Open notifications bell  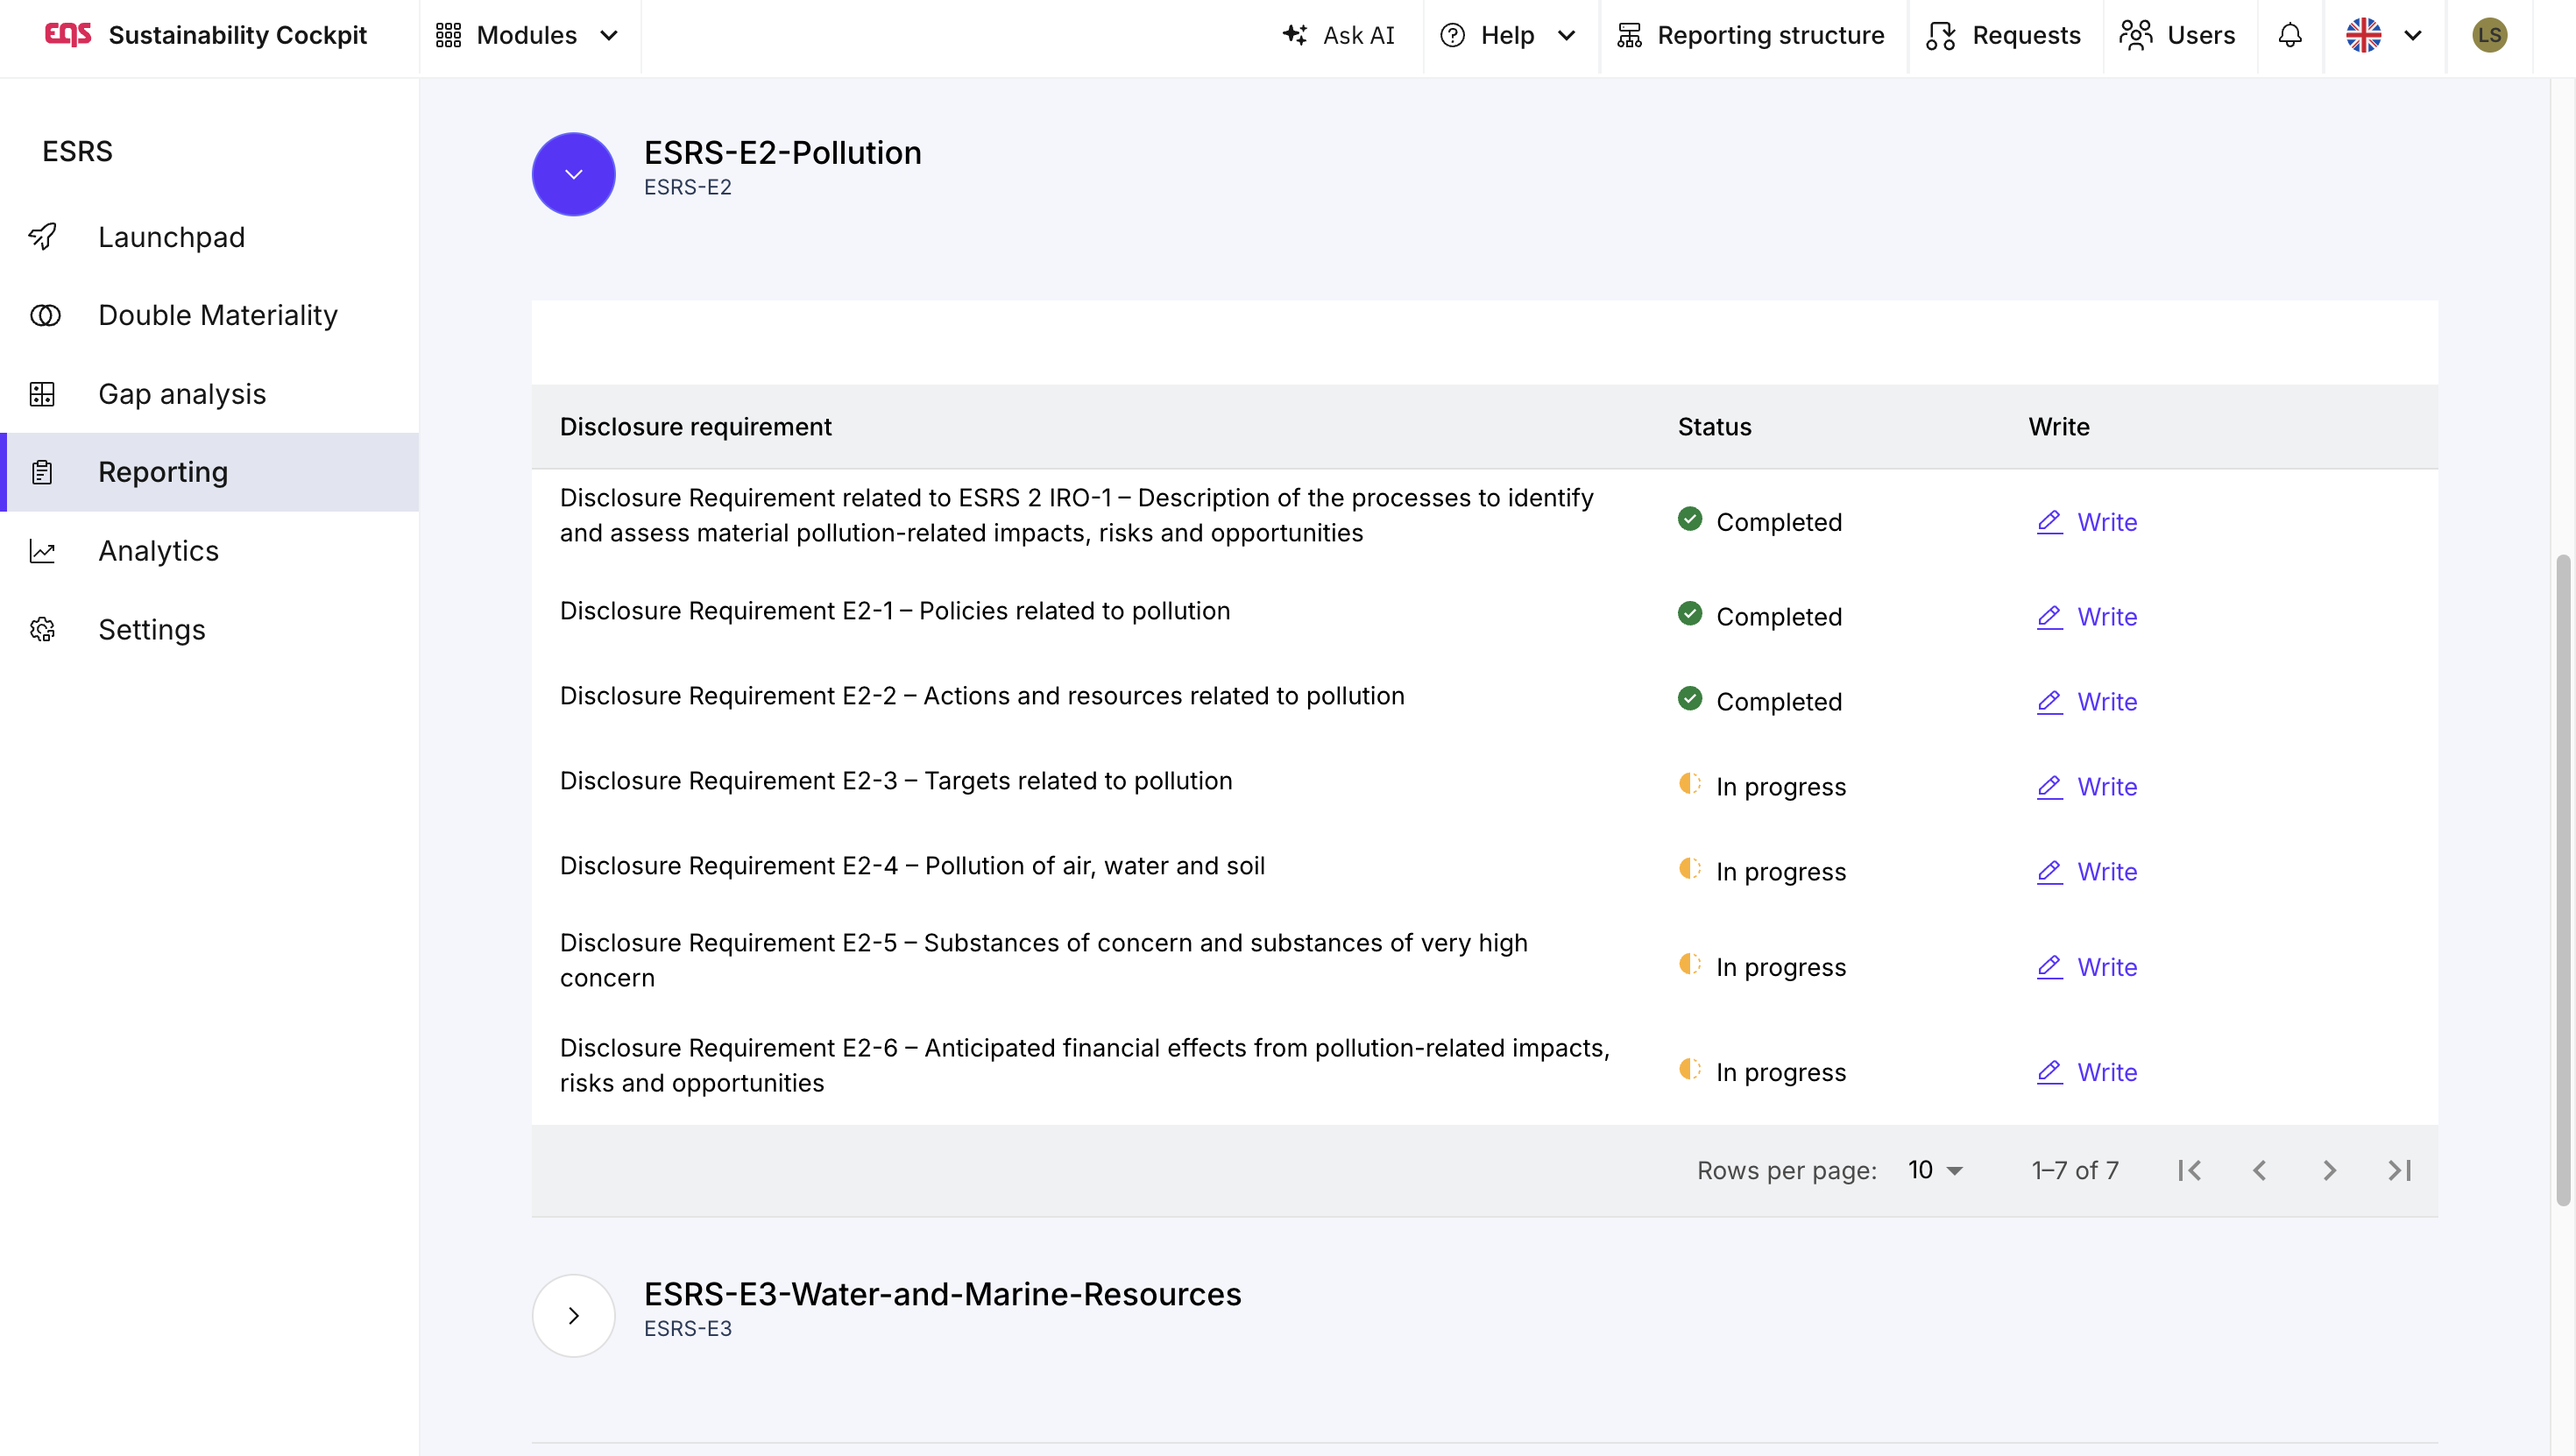2290,35
